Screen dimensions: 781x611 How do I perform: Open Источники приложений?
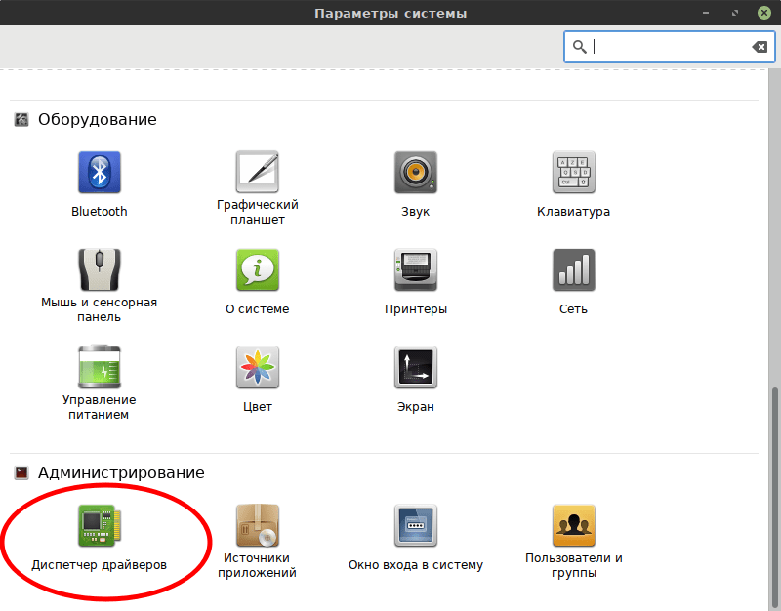[x=258, y=527]
